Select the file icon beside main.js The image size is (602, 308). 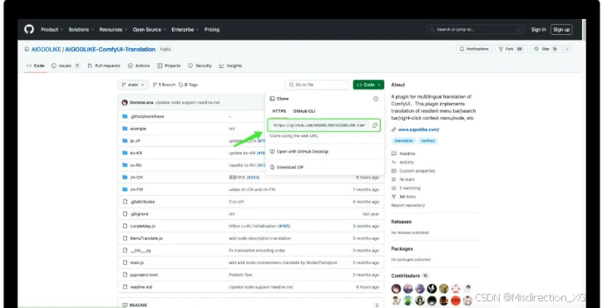tap(125, 262)
